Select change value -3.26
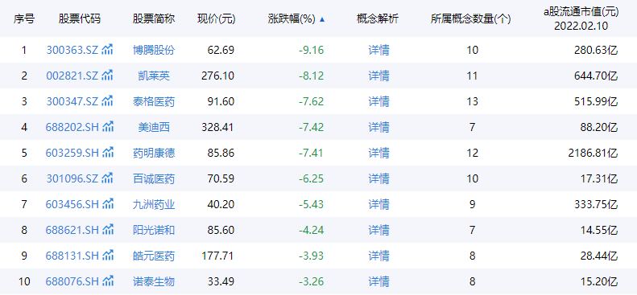 tap(311, 281)
